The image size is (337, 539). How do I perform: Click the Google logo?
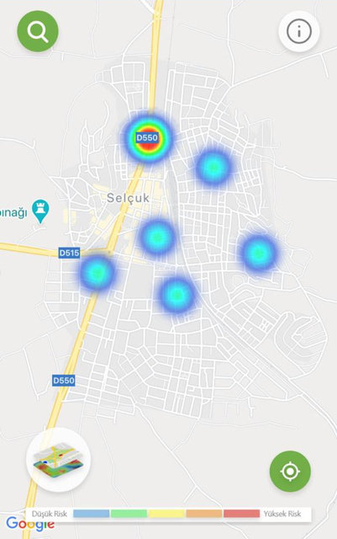[30, 524]
